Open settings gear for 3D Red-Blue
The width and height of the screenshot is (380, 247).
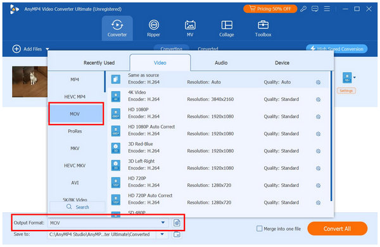(x=318, y=151)
